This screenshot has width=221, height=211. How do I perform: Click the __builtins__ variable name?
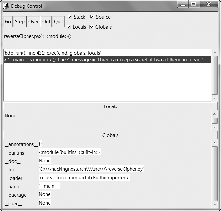16,153
